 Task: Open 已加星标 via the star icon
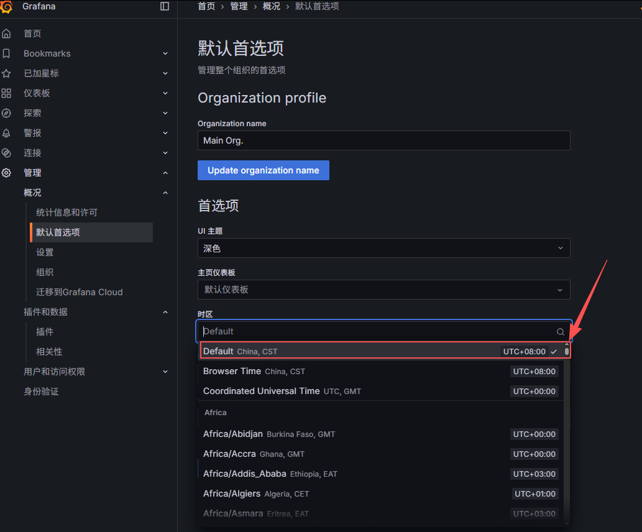click(7, 73)
